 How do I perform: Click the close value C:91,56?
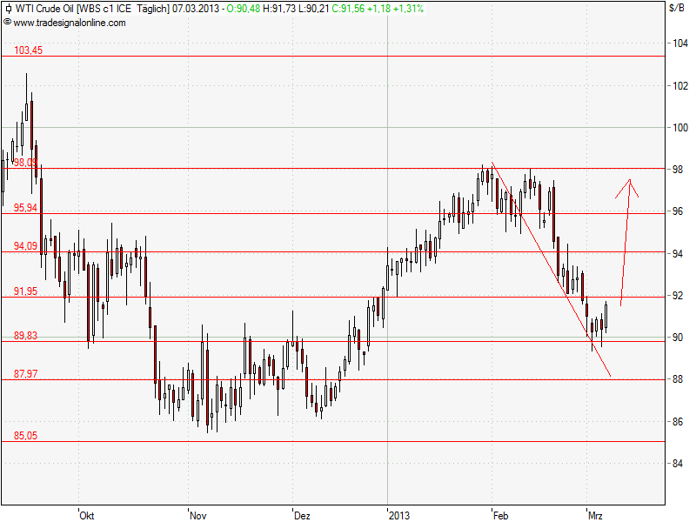(x=348, y=9)
